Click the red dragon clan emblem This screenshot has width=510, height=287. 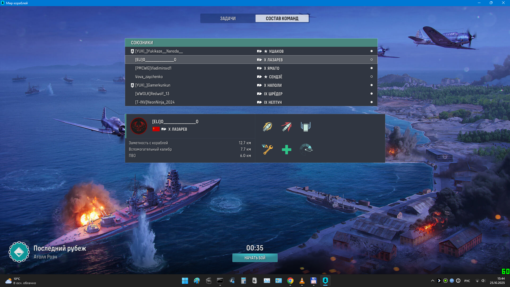(139, 126)
